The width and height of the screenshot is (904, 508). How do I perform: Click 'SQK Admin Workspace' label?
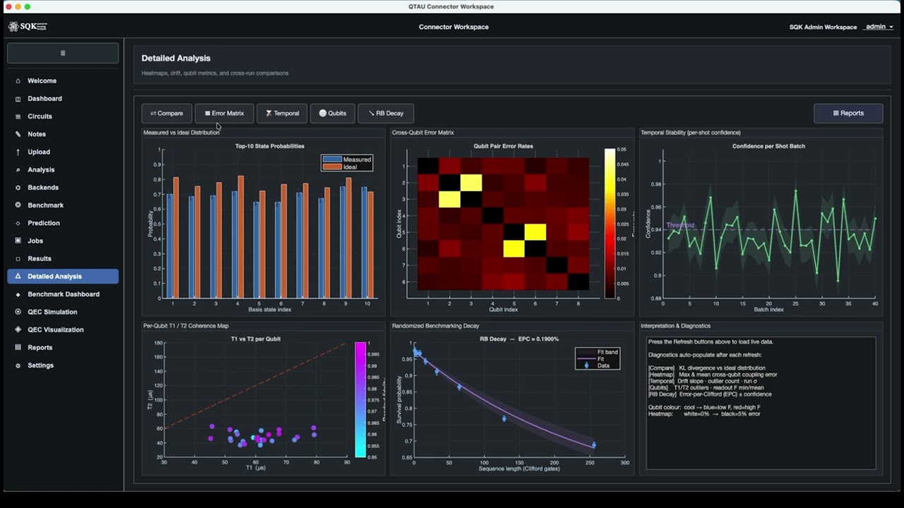pos(823,27)
